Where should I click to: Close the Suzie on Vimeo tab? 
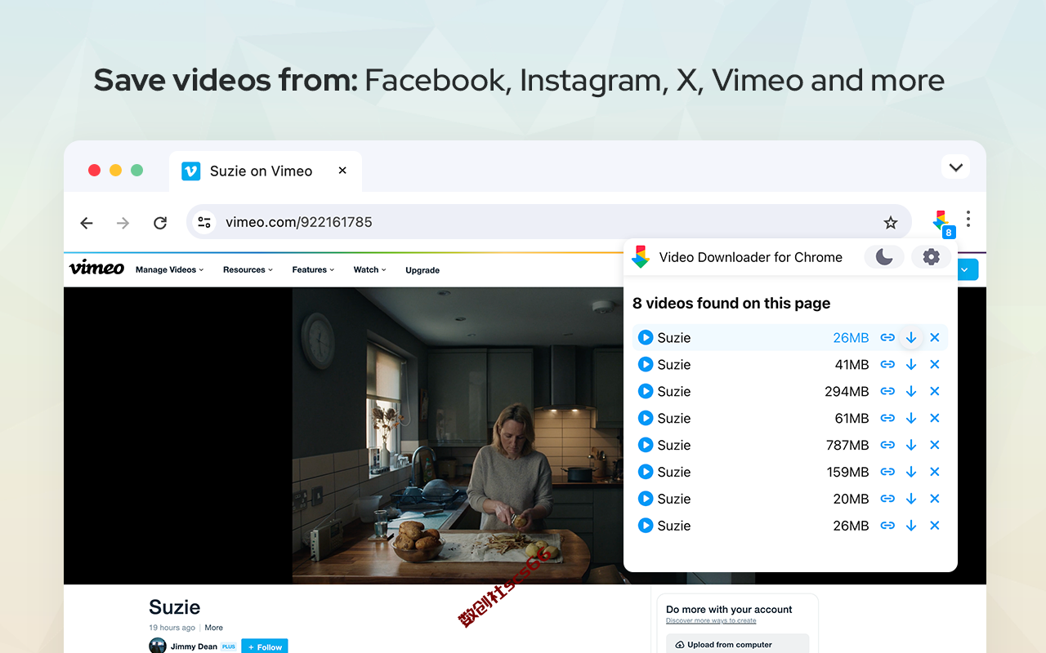(x=342, y=171)
